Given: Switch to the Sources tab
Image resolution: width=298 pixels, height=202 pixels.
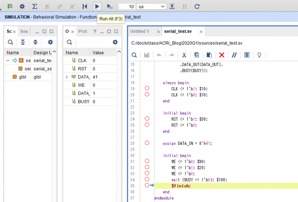Looking at the screenshot, I should click(24, 31).
